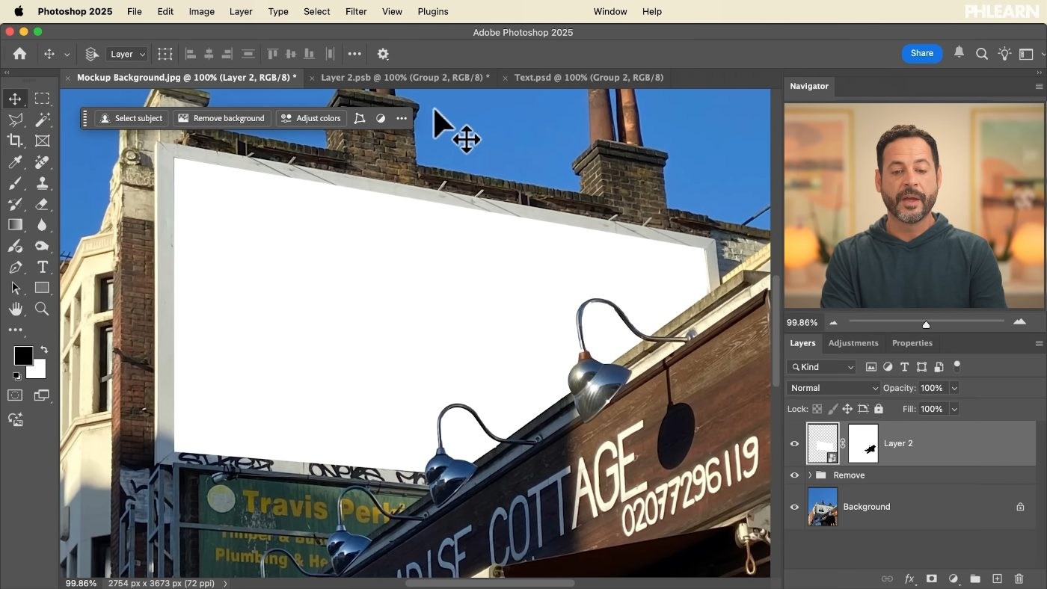Click the Share button
This screenshot has height=589, width=1047.
921,53
